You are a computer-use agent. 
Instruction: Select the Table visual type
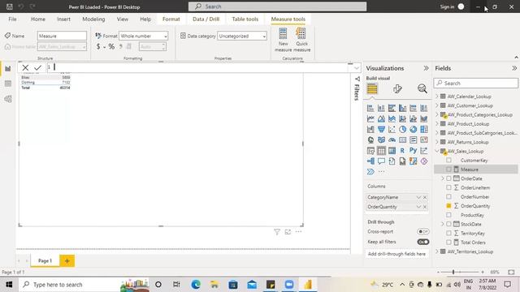coord(381,151)
